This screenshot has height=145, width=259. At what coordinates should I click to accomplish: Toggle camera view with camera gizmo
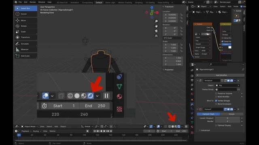pyautogui.click(x=156, y=31)
